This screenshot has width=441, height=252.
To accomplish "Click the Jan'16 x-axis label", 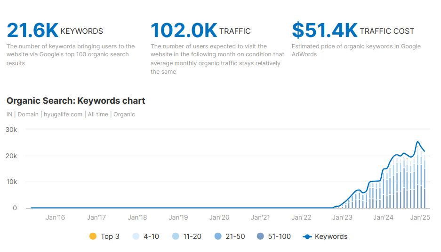I will [x=55, y=217].
